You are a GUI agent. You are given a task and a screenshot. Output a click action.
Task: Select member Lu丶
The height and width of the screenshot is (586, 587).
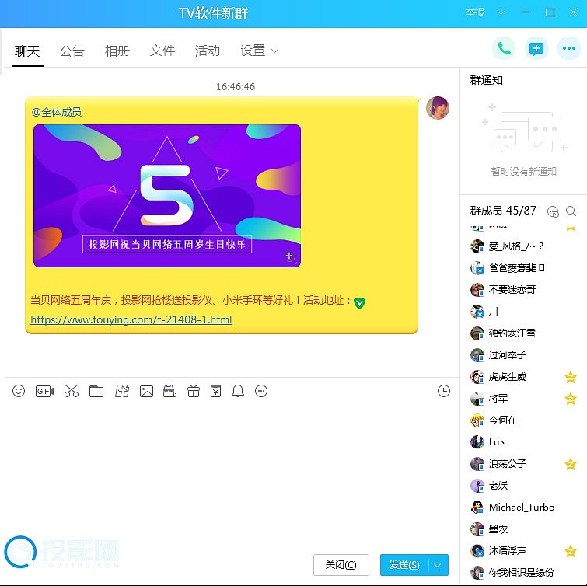click(522, 442)
